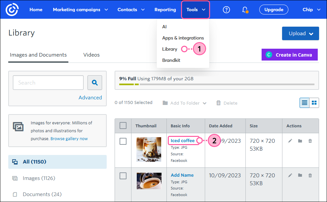This screenshot has width=327, height=202.
Task: Open the Browse gallery now link
Action: click(x=69, y=139)
